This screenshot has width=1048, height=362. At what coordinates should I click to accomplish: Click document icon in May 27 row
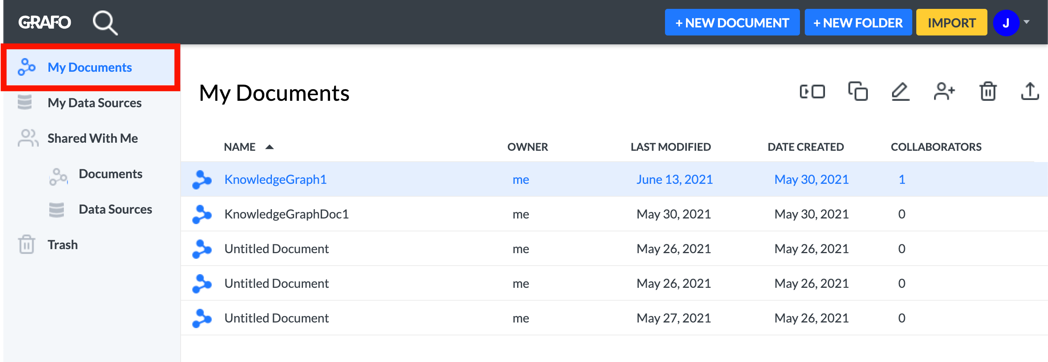pos(202,318)
